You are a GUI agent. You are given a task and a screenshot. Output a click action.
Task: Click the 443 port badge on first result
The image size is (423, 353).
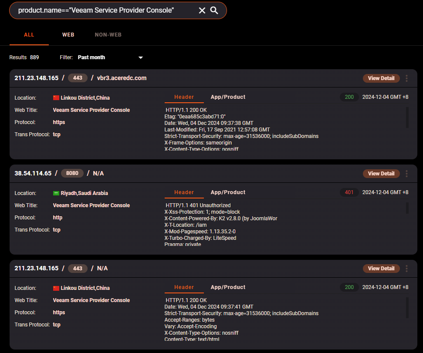(78, 77)
